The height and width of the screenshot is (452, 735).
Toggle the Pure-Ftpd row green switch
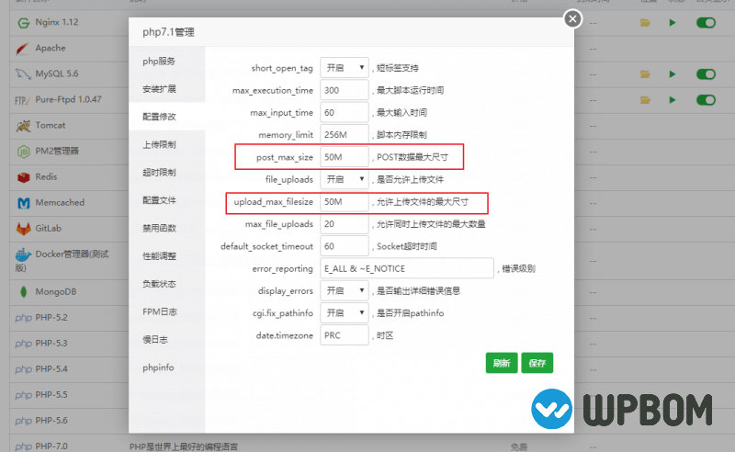click(706, 100)
